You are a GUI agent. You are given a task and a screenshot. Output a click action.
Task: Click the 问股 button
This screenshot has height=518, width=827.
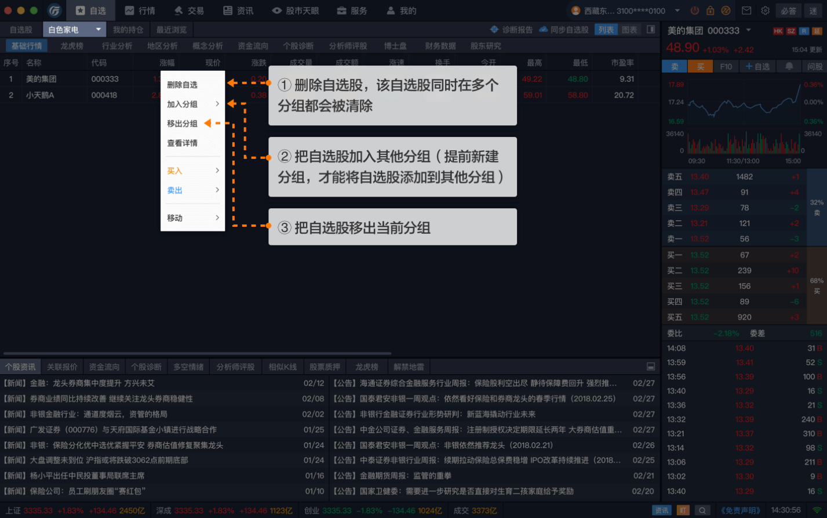click(815, 67)
